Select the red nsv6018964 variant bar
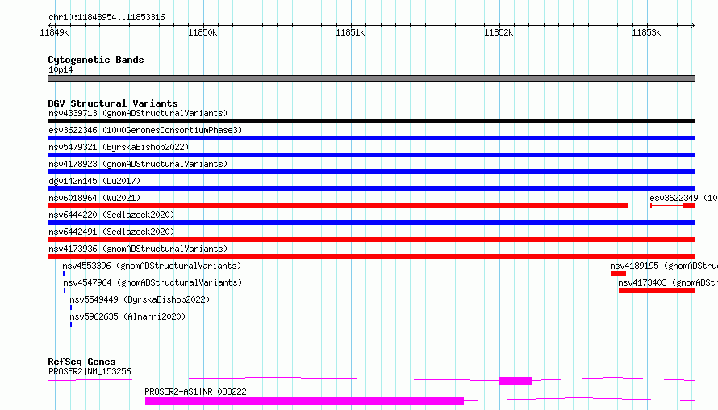The width and height of the screenshot is (718, 410). click(337, 206)
